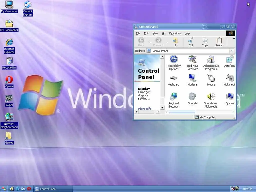The height and width of the screenshot is (192, 256).
Task: Click left pane scroll left arrow
Action: [x=137, y=112]
